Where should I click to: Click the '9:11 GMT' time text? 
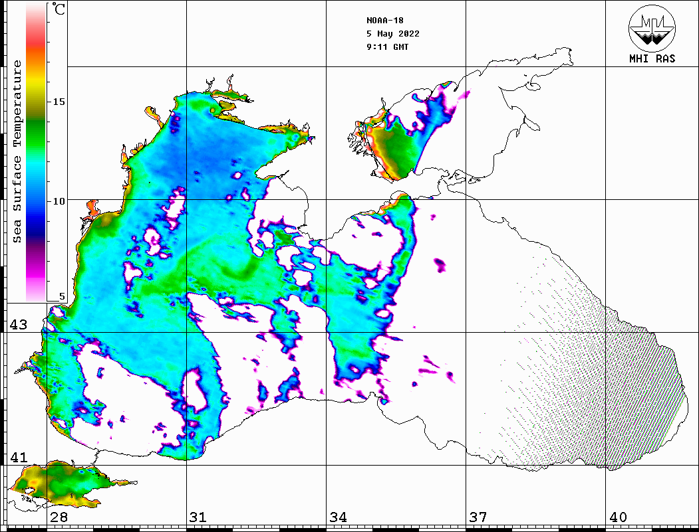(x=387, y=46)
